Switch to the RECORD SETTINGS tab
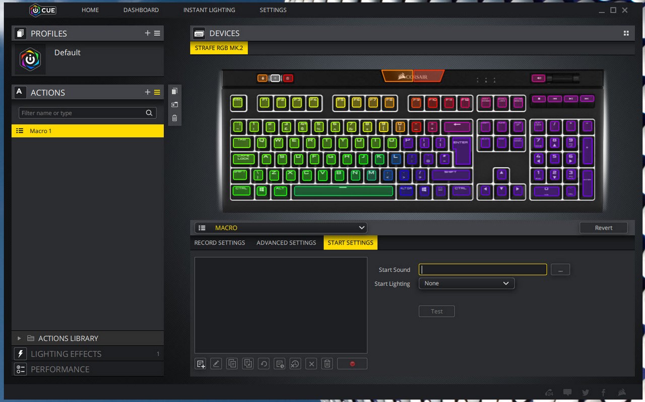Viewport: 645px width, 402px height. 220,243
